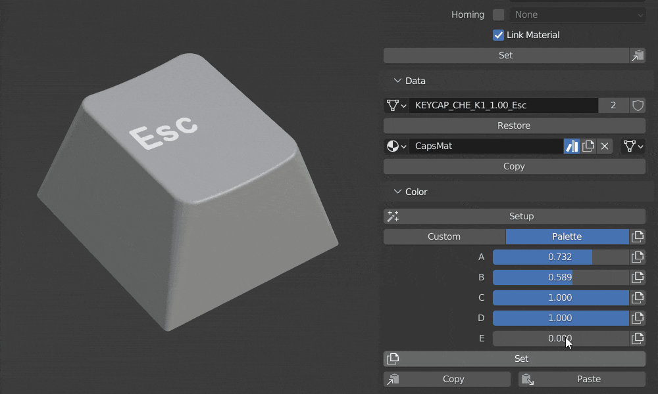Switch to the Custom mode
Screen dimensions: 658x394
pyautogui.click(x=444, y=236)
